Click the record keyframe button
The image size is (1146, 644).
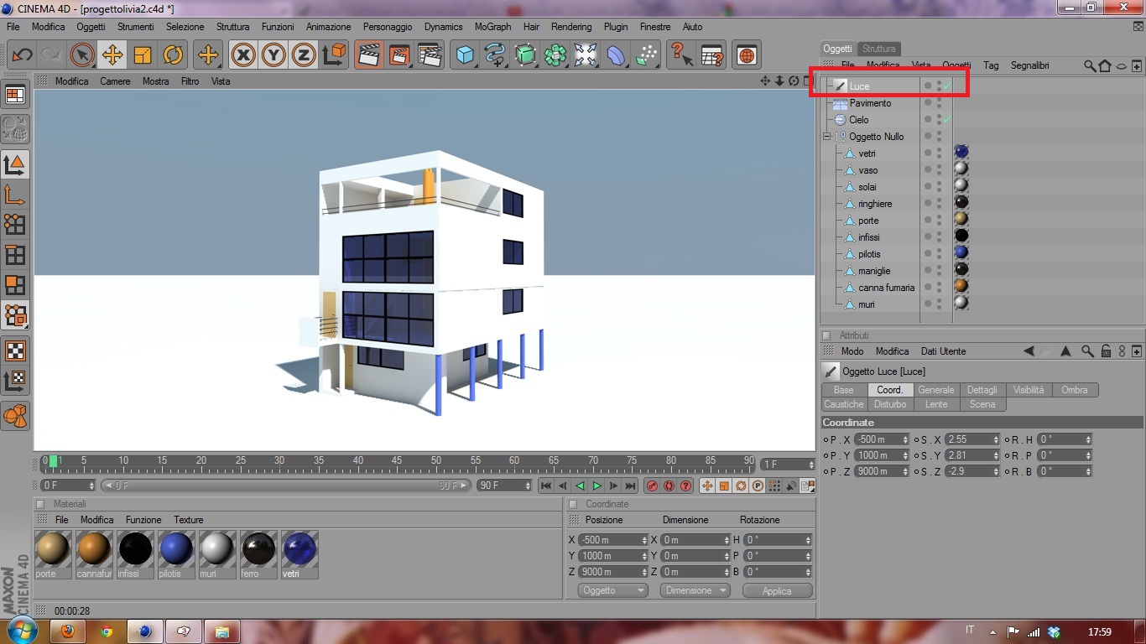point(652,486)
